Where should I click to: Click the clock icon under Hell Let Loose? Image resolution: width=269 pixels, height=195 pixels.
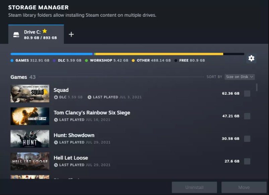(x=56, y=165)
